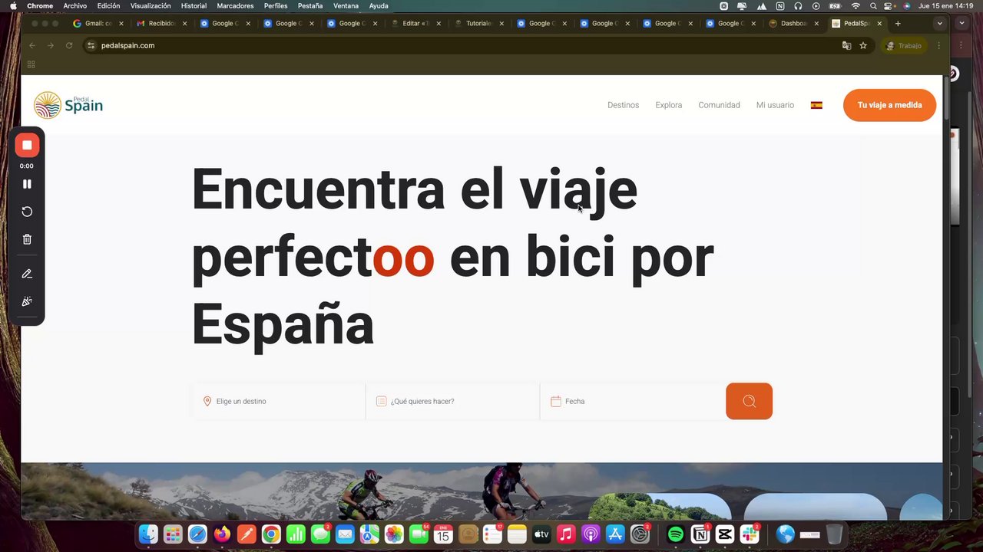
Task: Open the bookmarks bar apps grid icon
Action: [x=31, y=64]
